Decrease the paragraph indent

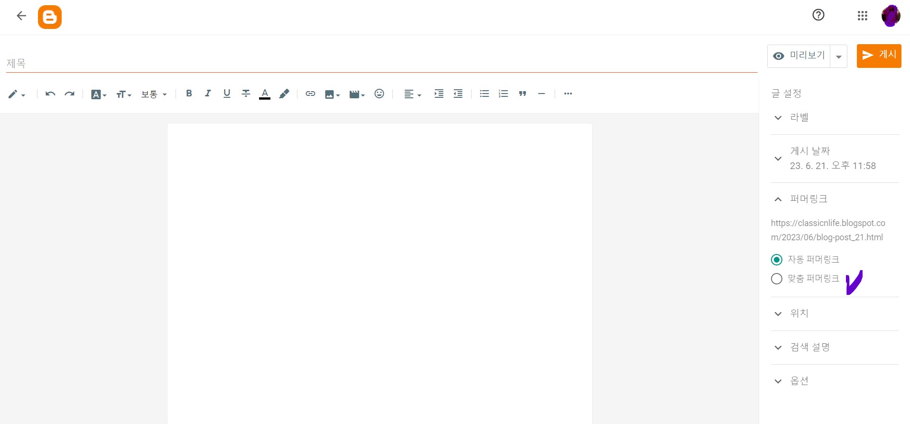(x=458, y=94)
